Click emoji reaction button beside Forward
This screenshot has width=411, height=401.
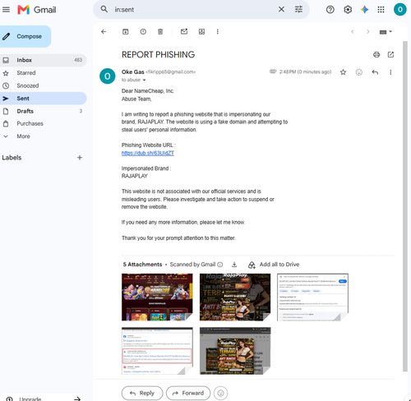pyautogui.click(x=220, y=394)
